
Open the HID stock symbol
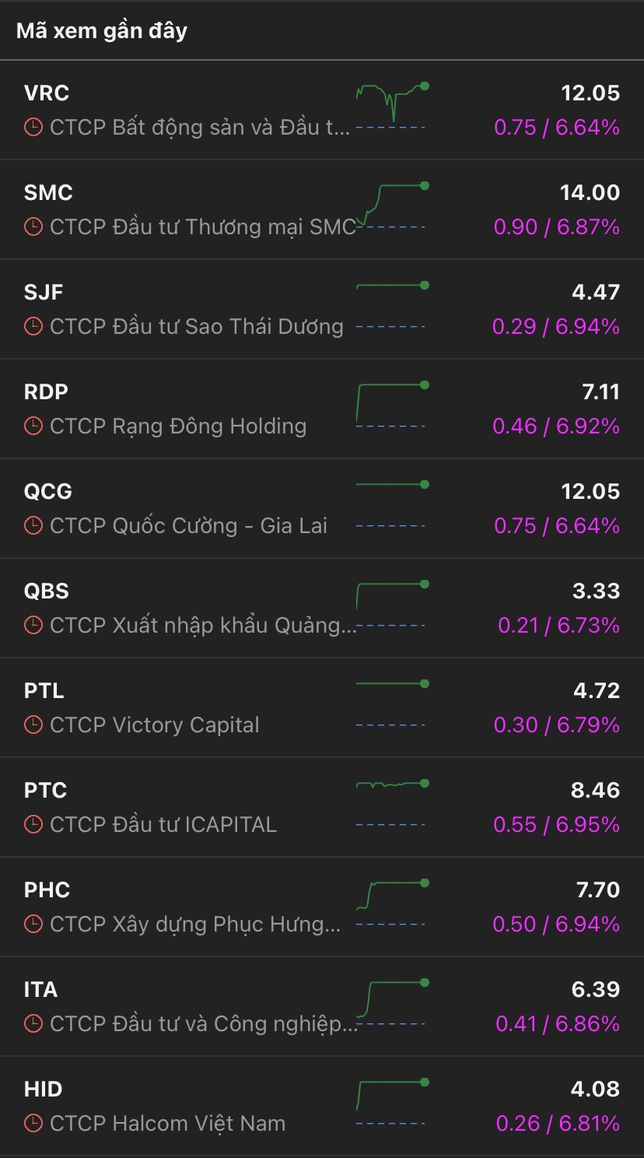click(x=44, y=1089)
